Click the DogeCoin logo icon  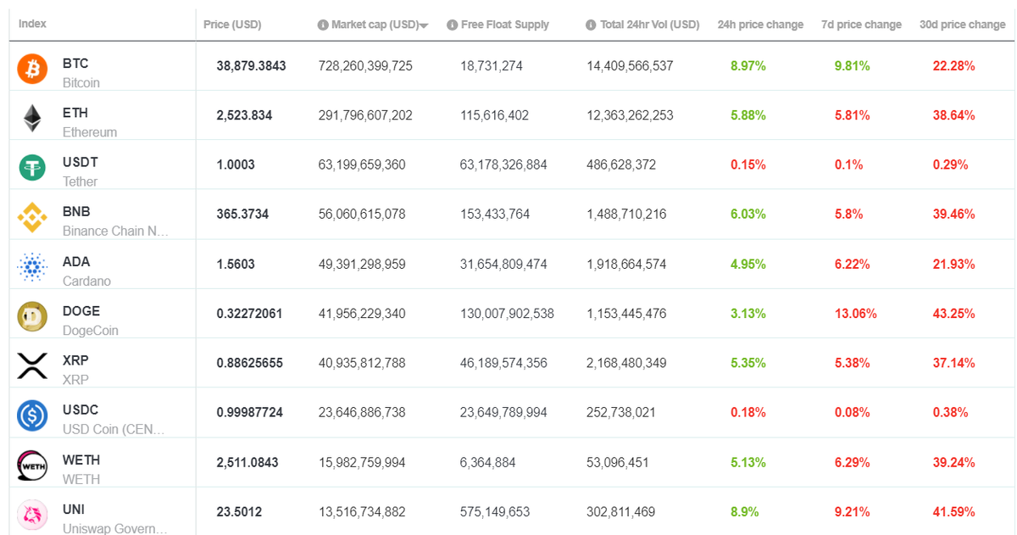click(32, 316)
